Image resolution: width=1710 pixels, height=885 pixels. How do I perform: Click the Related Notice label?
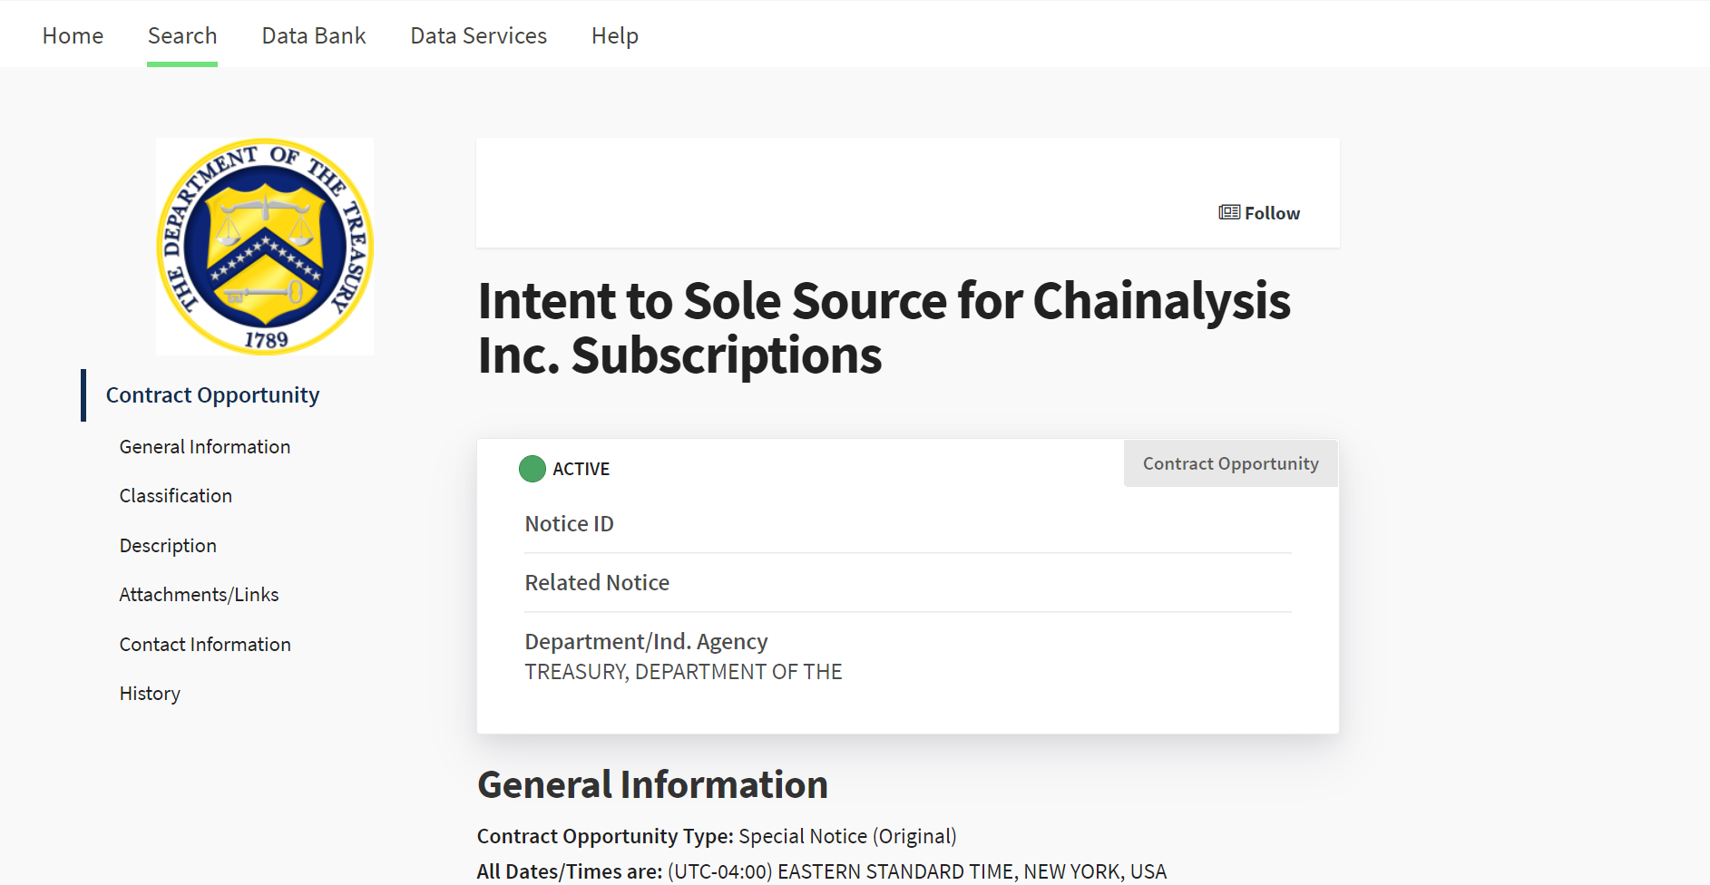tap(597, 583)
